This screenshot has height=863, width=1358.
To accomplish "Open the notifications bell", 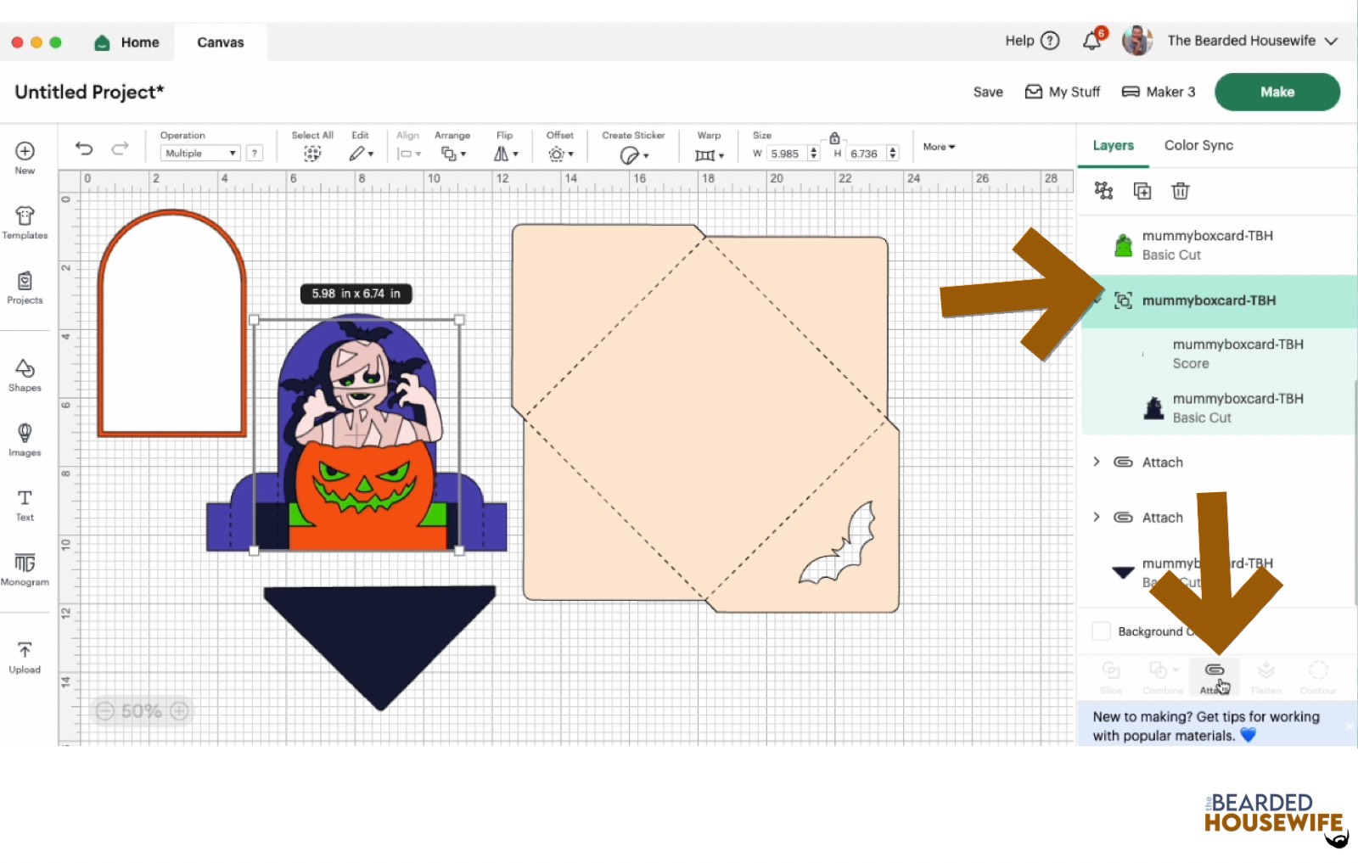I will [x=1092, y=41].
